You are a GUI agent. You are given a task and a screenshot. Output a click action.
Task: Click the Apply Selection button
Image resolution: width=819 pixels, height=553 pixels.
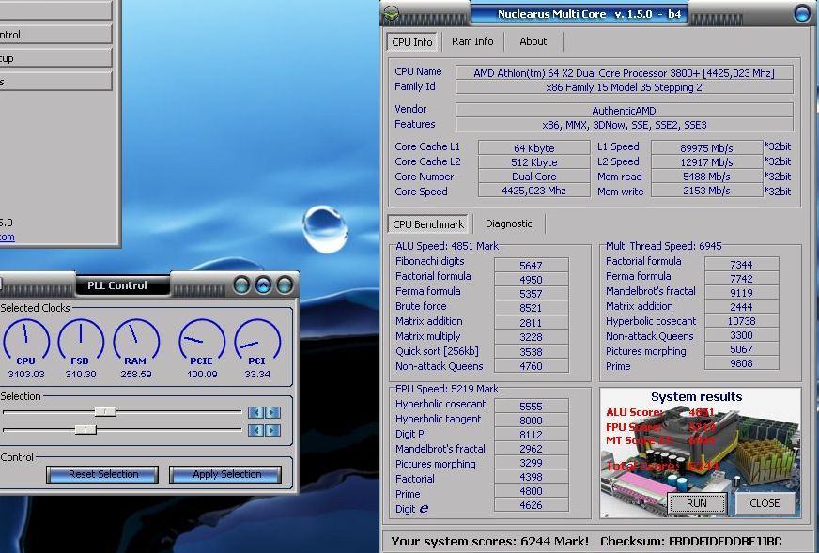tap(226, 474)
